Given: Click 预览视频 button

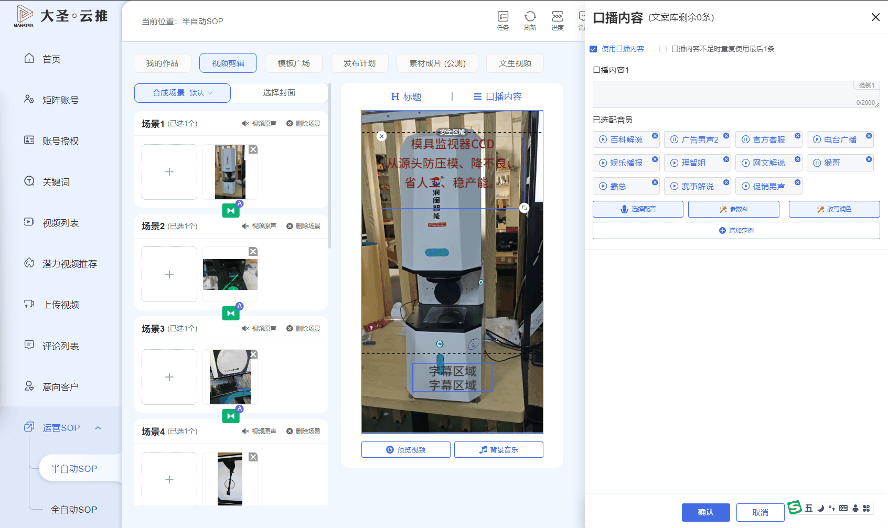Looking at the screenshot, I should click(406, 450).
